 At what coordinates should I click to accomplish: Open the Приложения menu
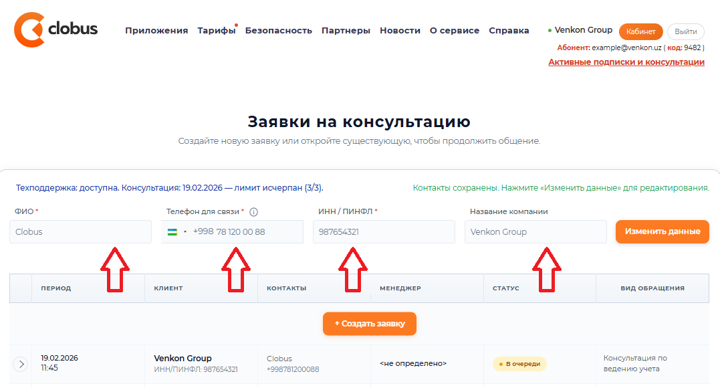156,30
